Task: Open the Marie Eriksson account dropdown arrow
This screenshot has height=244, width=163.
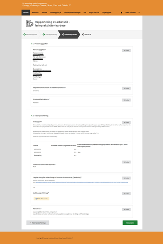Action: click(139, 13)
